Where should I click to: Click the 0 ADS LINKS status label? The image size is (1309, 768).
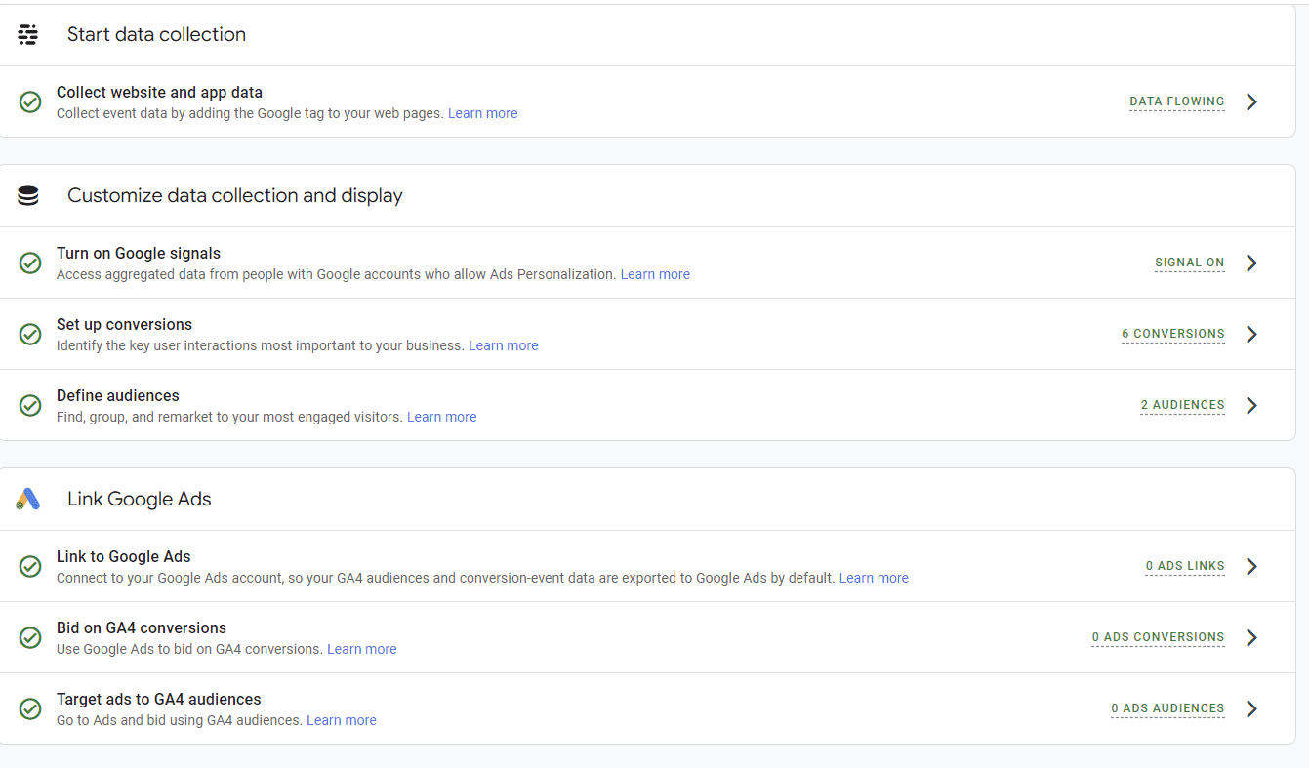1185,566
